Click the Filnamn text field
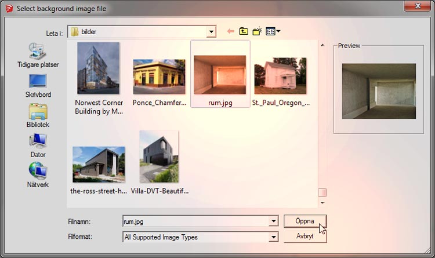The image size is (435, 258). point(196,221)
